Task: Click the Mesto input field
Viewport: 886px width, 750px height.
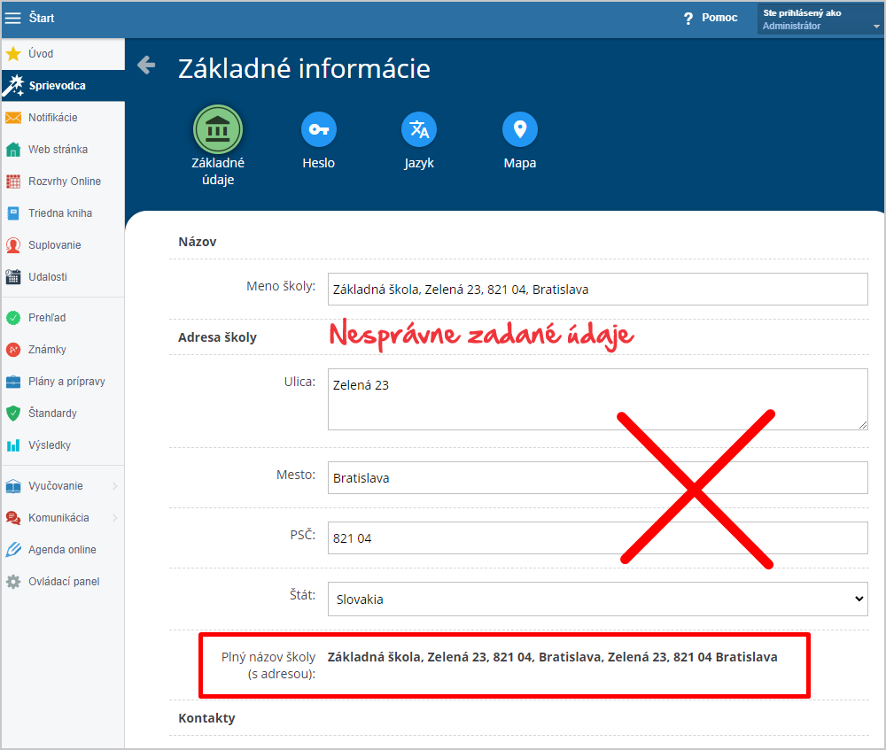Action: tap(597, 478)
